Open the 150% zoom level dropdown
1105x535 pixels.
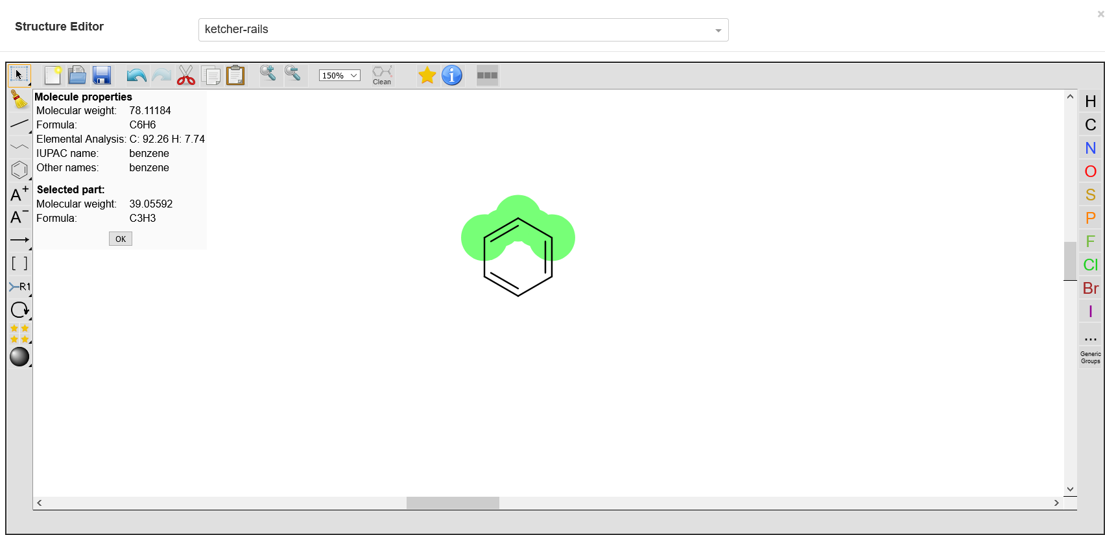pyautogui.click(x=339, y=76)
